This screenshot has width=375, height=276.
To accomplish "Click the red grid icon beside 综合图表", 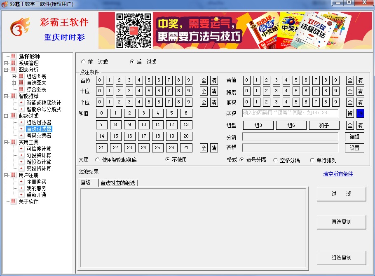I will (x=21, y=89).
